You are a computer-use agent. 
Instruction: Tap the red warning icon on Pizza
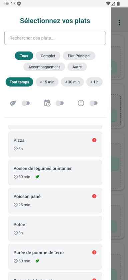tap(94, 140)
